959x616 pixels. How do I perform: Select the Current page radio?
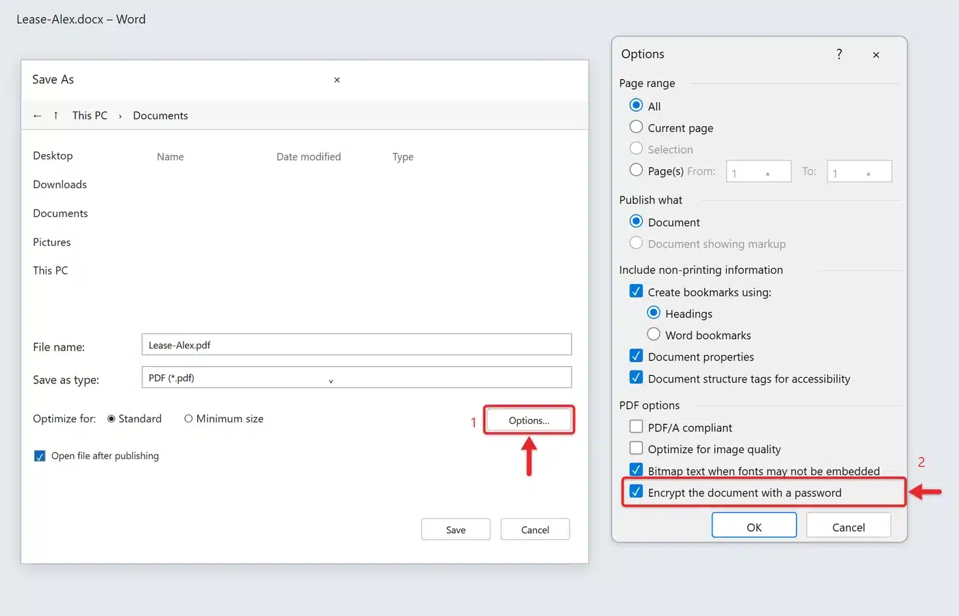[x=636, y=127]
